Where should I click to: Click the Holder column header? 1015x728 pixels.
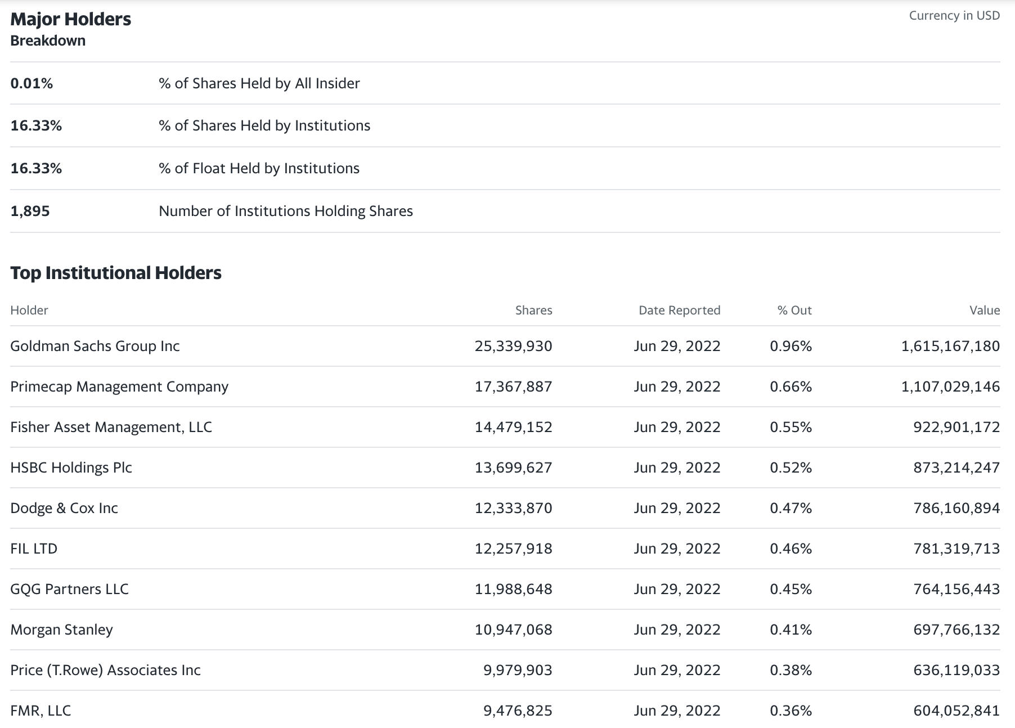29,311
